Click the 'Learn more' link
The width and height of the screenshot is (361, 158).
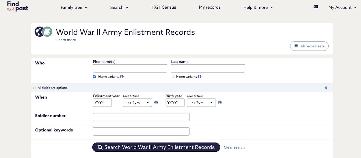(66, 40)
